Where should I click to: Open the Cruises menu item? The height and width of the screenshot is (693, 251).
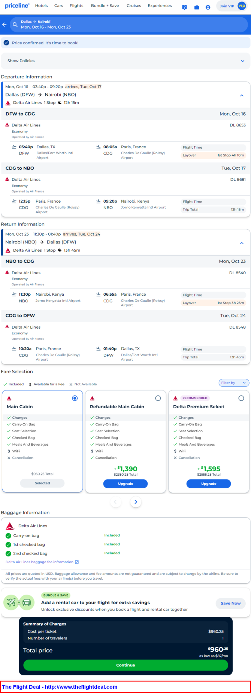click(134, 6)
